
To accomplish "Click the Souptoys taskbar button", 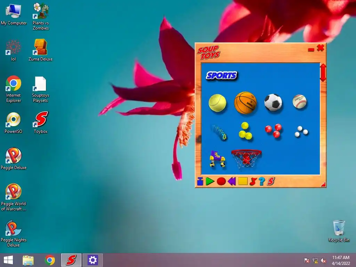I will (71, 260).
